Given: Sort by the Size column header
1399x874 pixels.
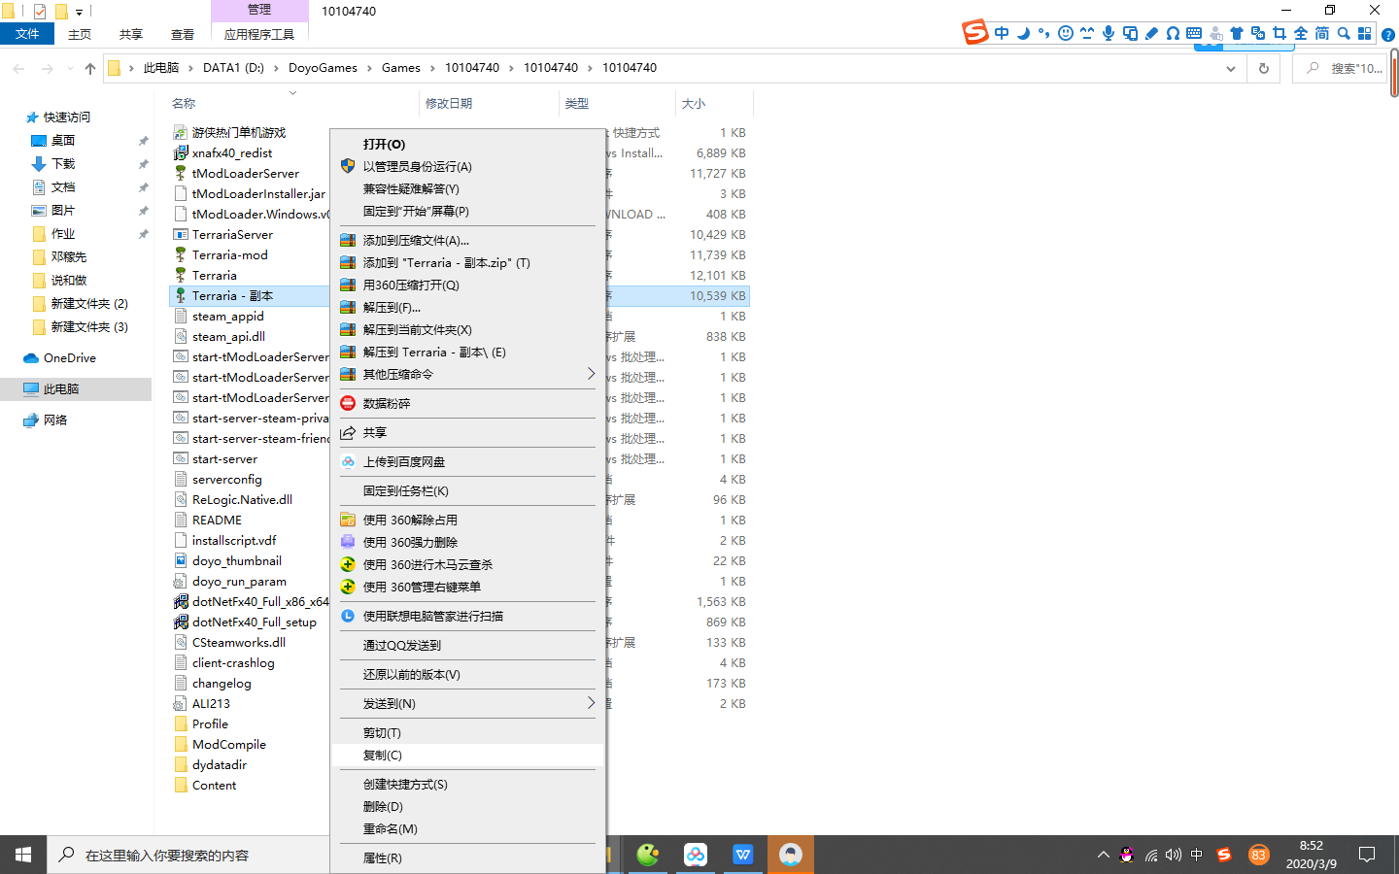Looking at the screenshot, I should point(713,104).
